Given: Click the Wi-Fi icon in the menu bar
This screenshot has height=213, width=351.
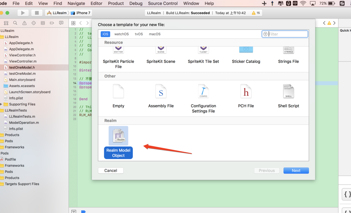Looking at the screenshot, I should [303, 3].
